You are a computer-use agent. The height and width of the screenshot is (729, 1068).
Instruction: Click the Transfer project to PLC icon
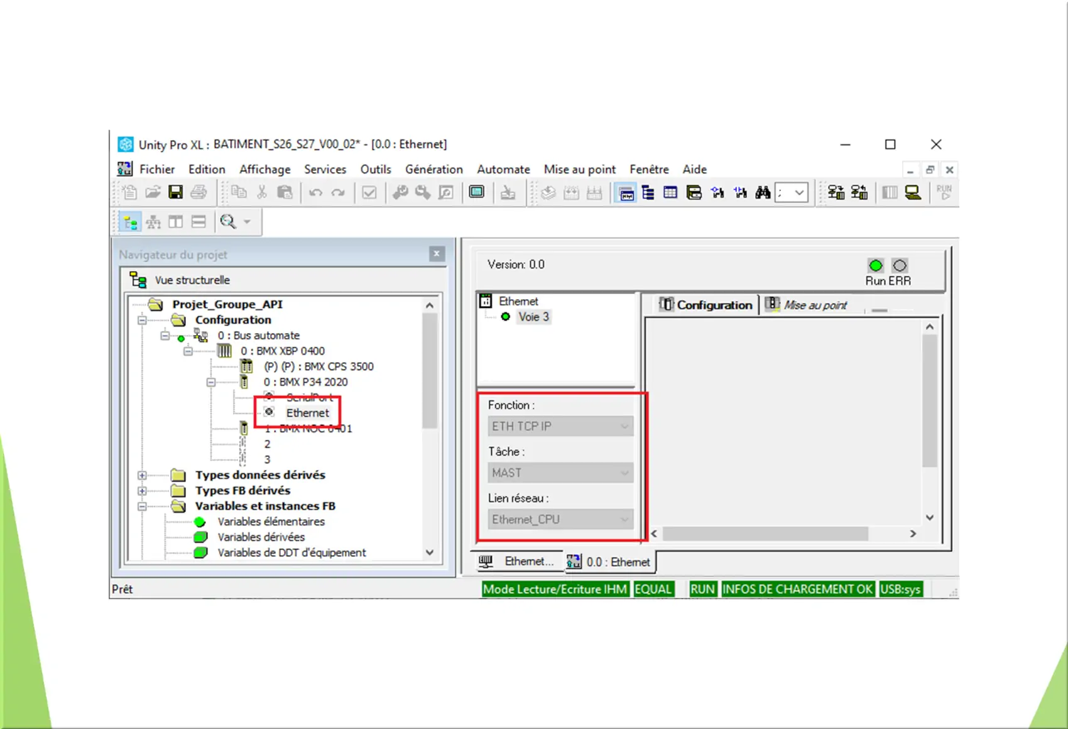click(836, 193)
